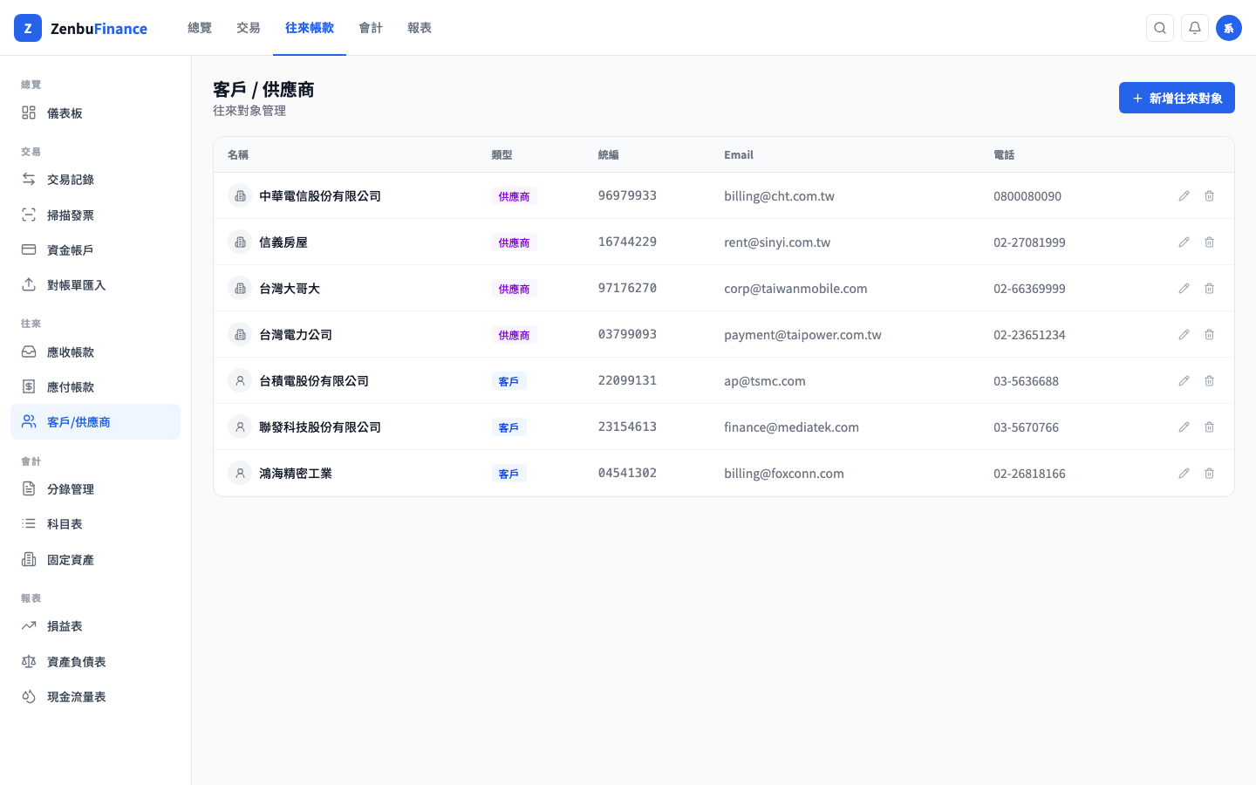Delete 鴻海精密工業 via trash icon

pos(1209,474)
